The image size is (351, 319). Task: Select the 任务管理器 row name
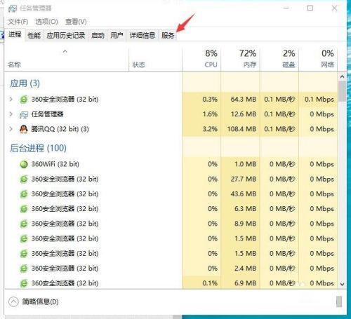pos(48,114)
